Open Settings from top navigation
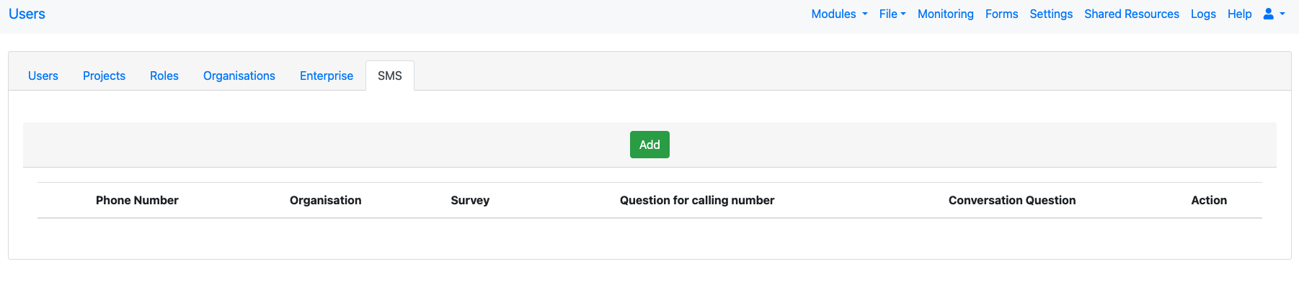Viewport: 1299px width, 305px height. 1050,14
